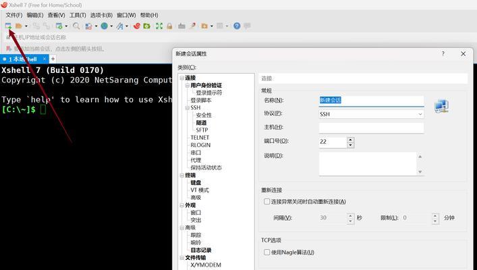Open the 帮助(H) menu

(x=149, y=15)
